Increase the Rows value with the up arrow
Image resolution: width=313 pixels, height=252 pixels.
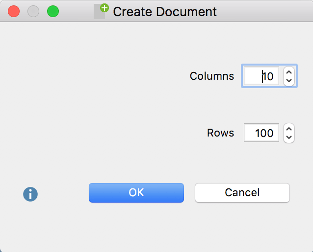pyautogui.click(x=289, y=129)
